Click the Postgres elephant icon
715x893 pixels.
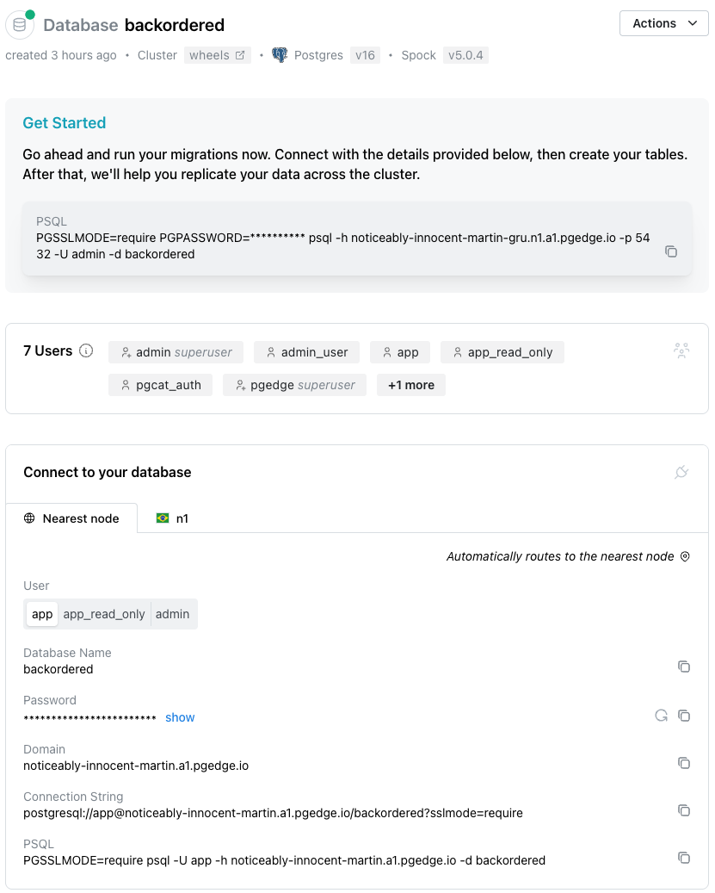[x=278, y=54]
